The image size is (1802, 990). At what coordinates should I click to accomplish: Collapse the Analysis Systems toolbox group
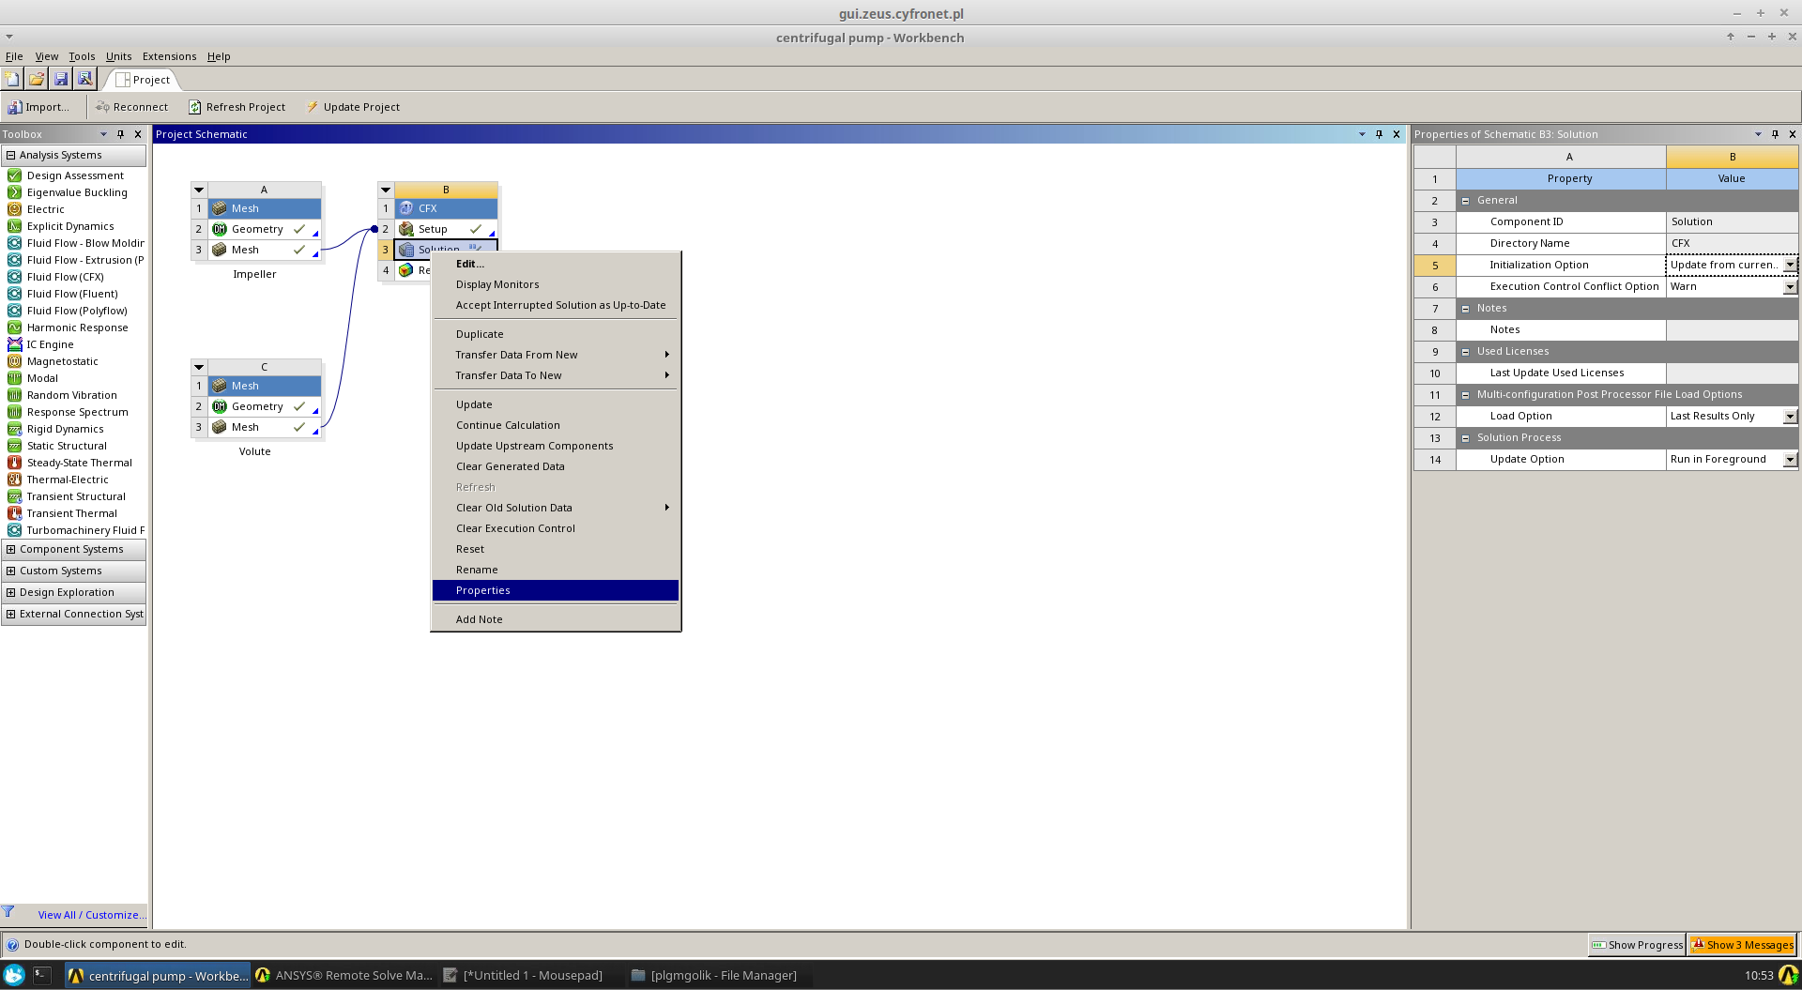[x=10, y=155]
